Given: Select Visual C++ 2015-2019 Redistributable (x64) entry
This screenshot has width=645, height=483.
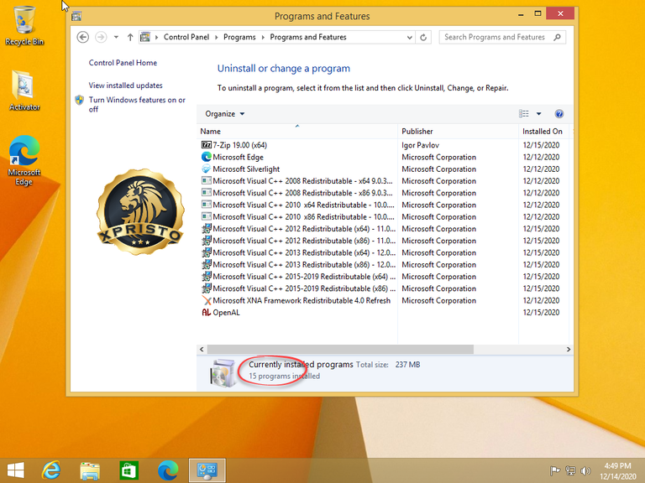Looking at the screenshot, I should click(x=385, y=277).
